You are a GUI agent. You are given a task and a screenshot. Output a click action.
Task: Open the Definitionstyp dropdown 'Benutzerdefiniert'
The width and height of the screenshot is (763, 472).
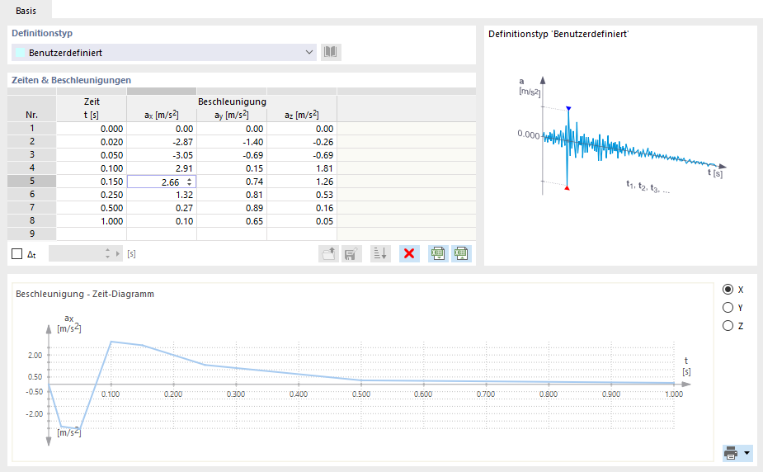click(x=164, y=53)
